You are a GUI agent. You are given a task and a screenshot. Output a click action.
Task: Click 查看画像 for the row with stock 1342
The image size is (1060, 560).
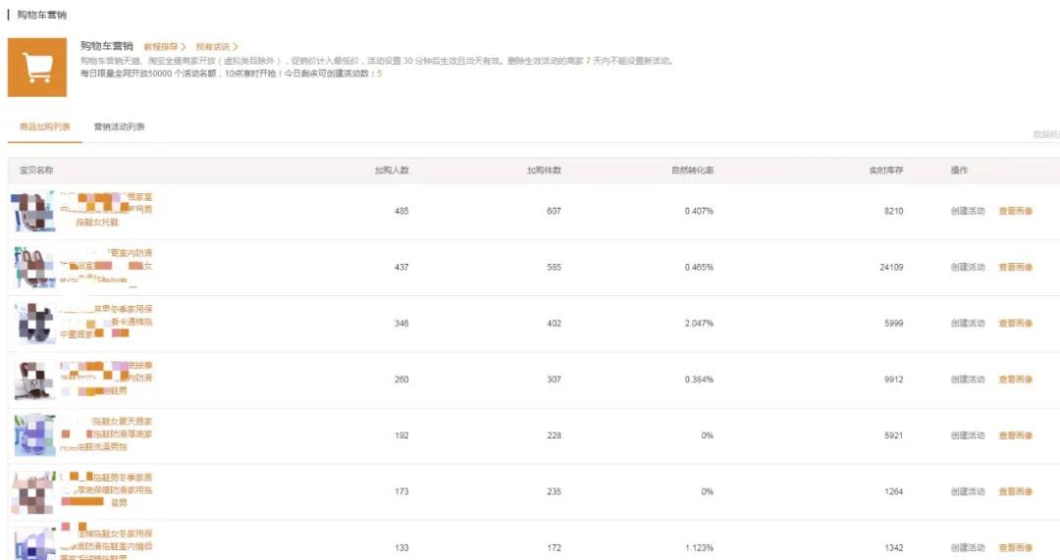point(1016,547)
